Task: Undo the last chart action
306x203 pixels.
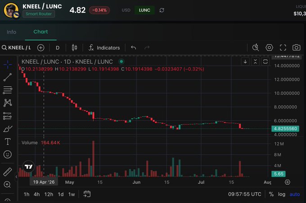Action: tap(134, 48)
